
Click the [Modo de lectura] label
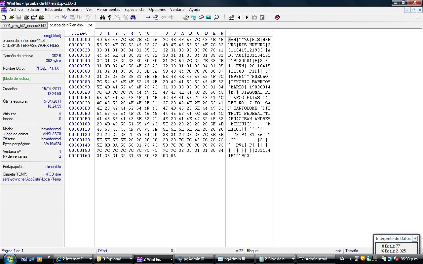17,79
